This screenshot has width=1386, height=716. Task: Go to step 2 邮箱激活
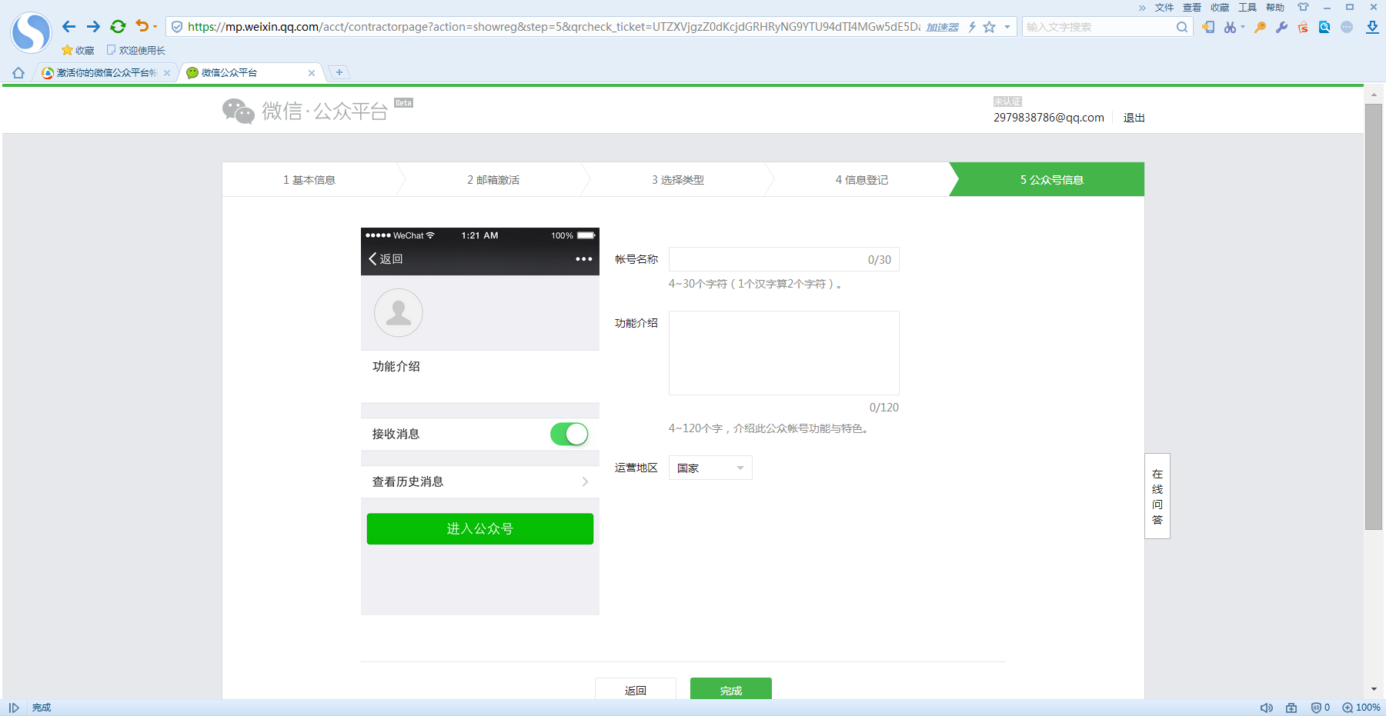(493, 179)
